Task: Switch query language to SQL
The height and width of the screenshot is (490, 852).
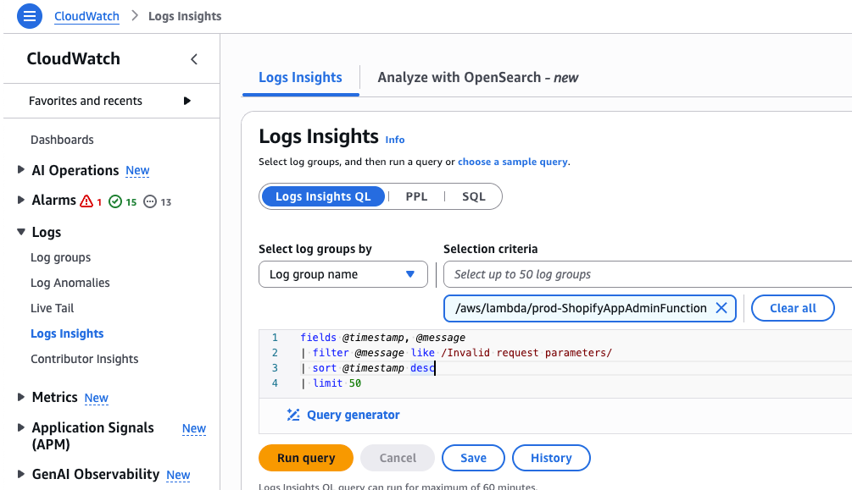Action: point(473,196)
